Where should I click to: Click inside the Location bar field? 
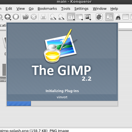tap(125, 26)
